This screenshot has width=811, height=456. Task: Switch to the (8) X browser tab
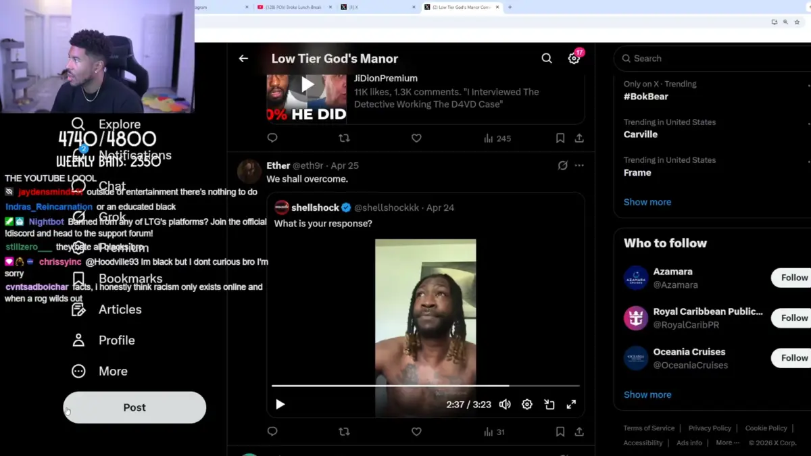[x=377, y=7]
